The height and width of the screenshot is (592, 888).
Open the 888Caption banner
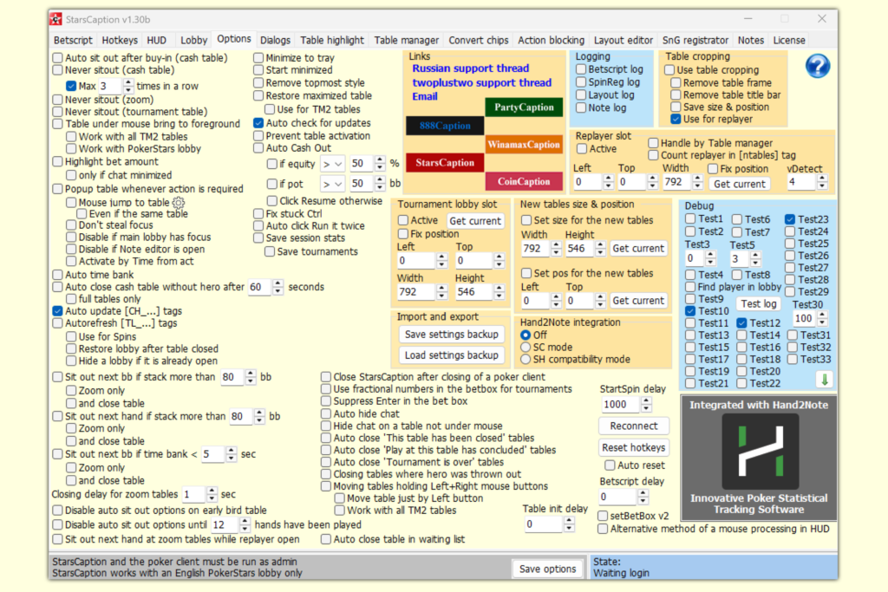445,126
